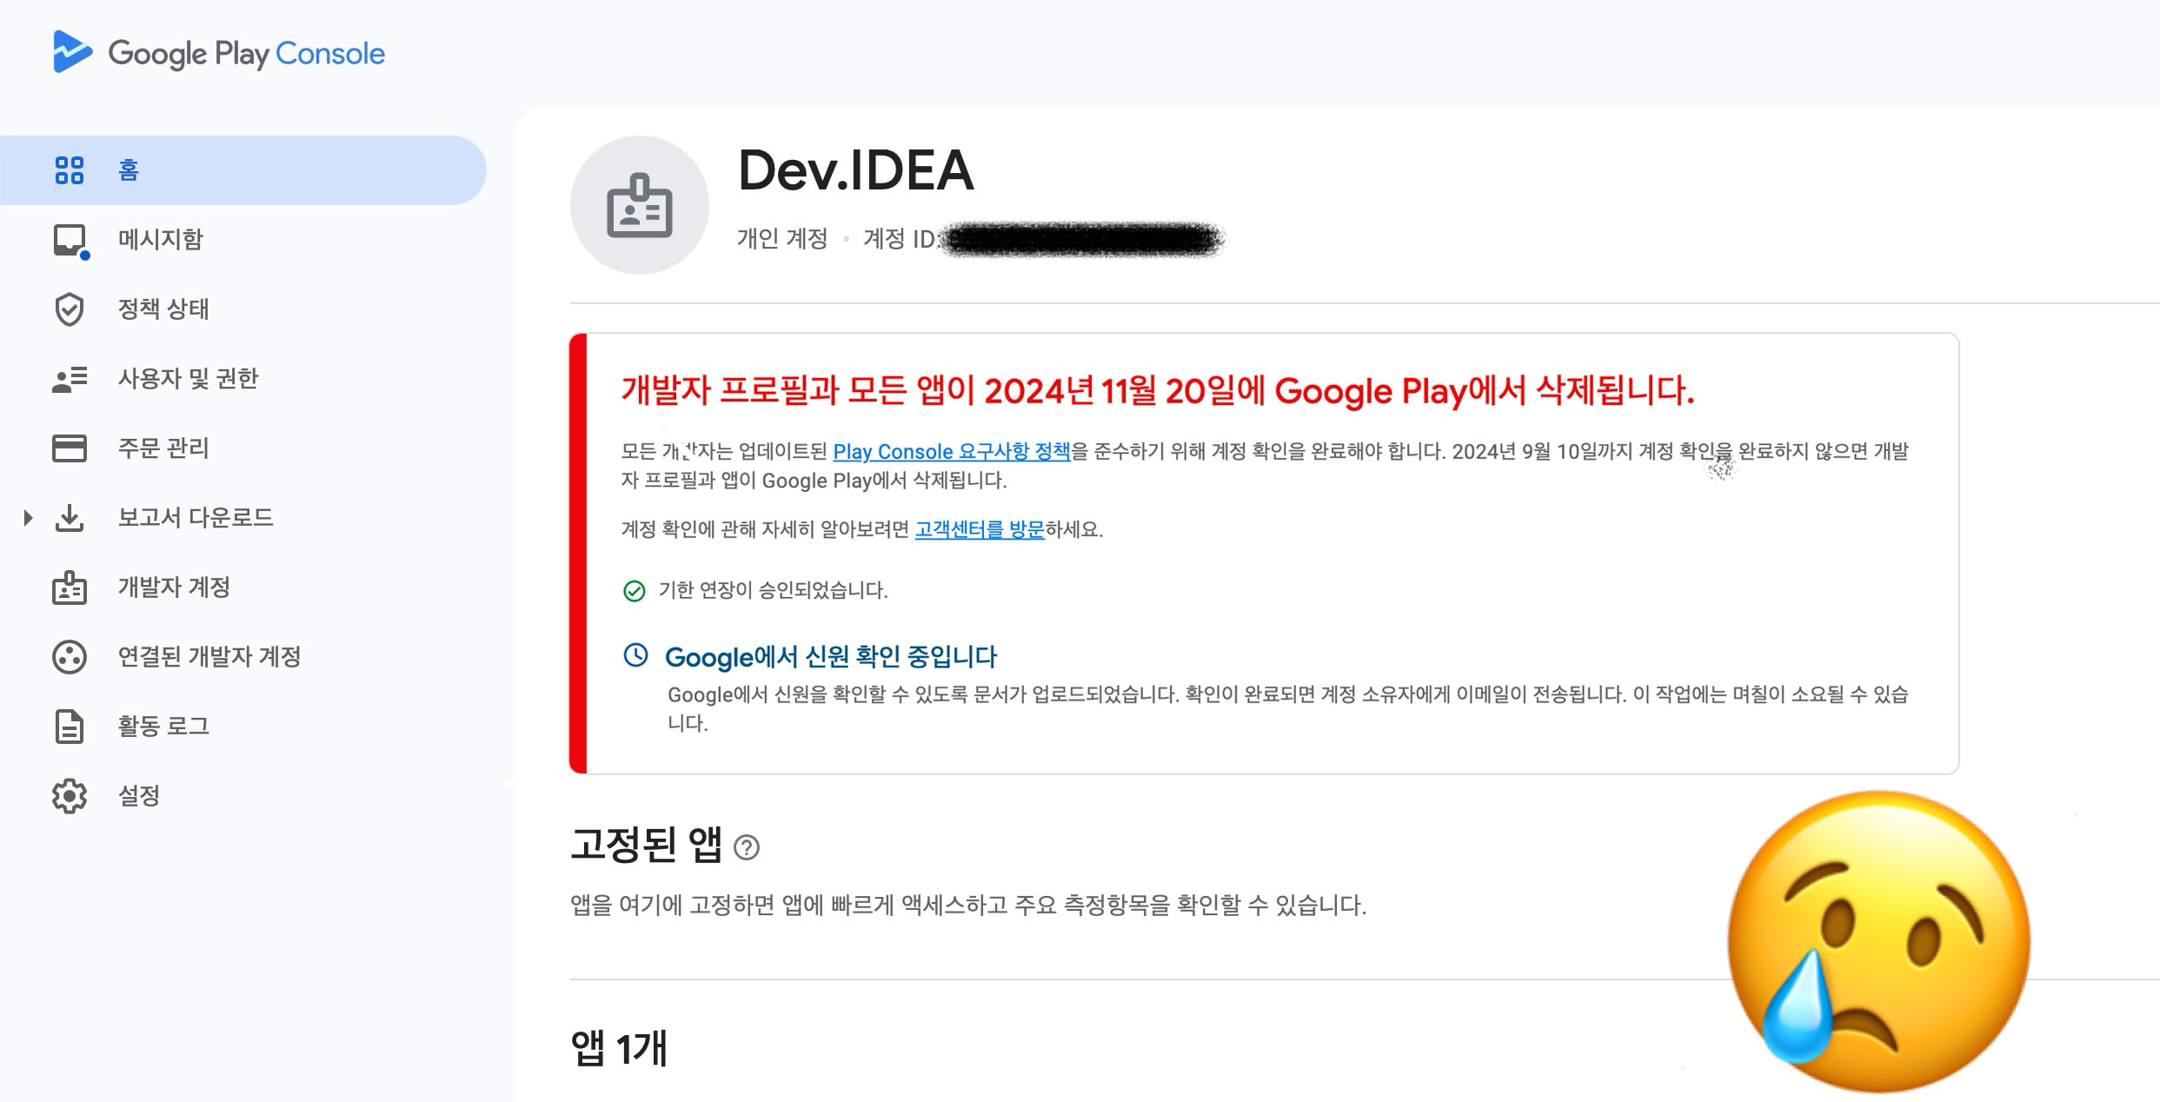Select 메시지함 in the sidebar

[161, 240]
